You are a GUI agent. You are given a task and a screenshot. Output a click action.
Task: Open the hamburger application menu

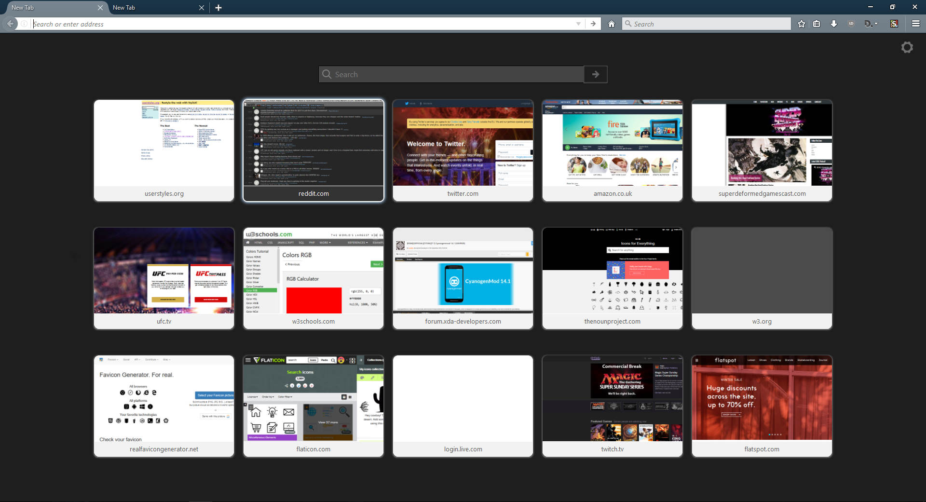tap(916, 24)
